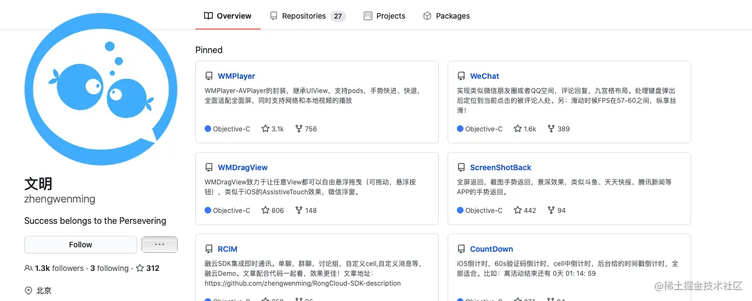Click the repository count badge 27

(x=338, y=16)
